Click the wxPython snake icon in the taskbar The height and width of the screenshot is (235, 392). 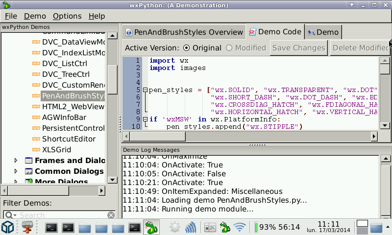point(151,227)
